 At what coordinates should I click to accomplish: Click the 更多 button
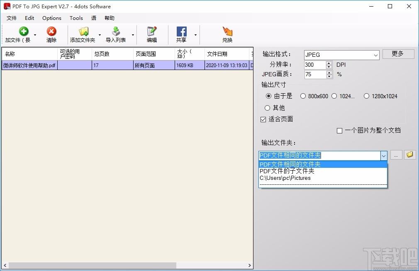(x=398, y=54)
